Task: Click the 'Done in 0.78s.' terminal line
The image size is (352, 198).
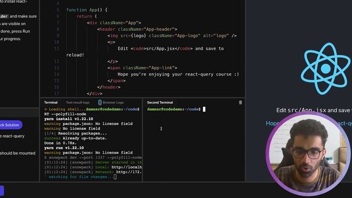Action: pyautogui.click(x=61, y=143)
